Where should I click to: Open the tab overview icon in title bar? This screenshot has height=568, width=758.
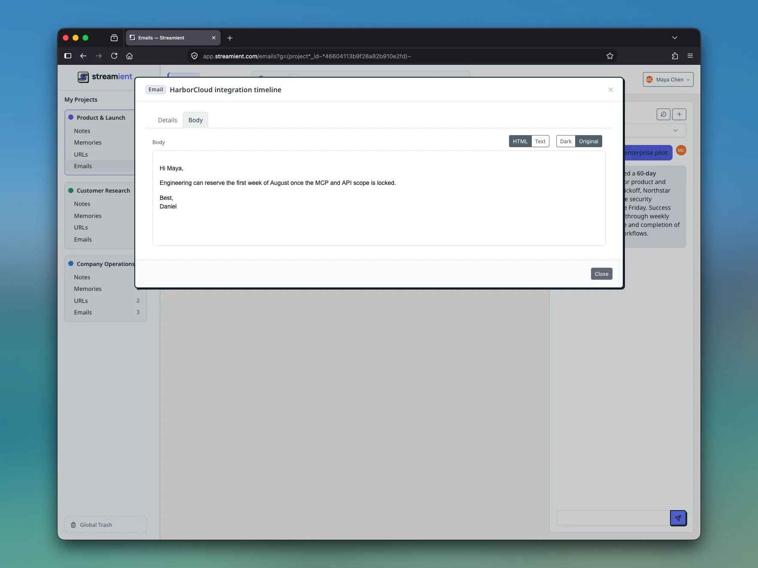point(114,38)
